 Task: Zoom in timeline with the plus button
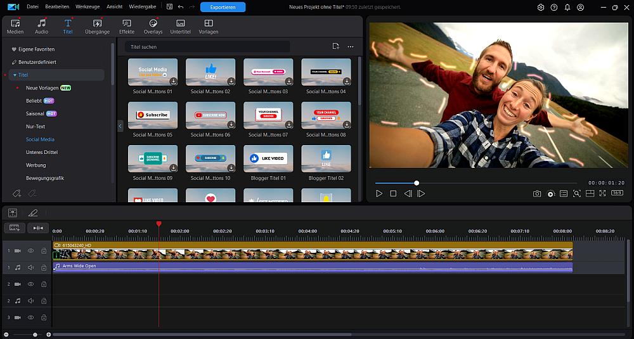point(49,335)
